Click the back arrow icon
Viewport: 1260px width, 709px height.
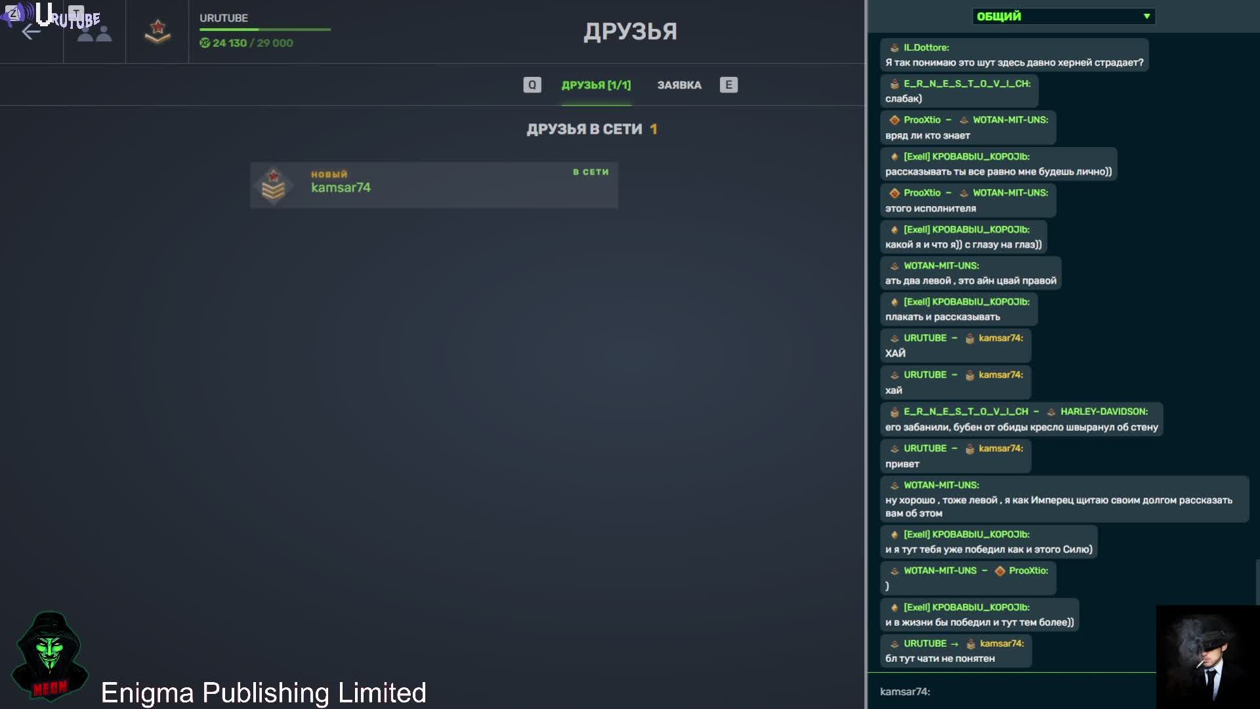coord(31,33)
